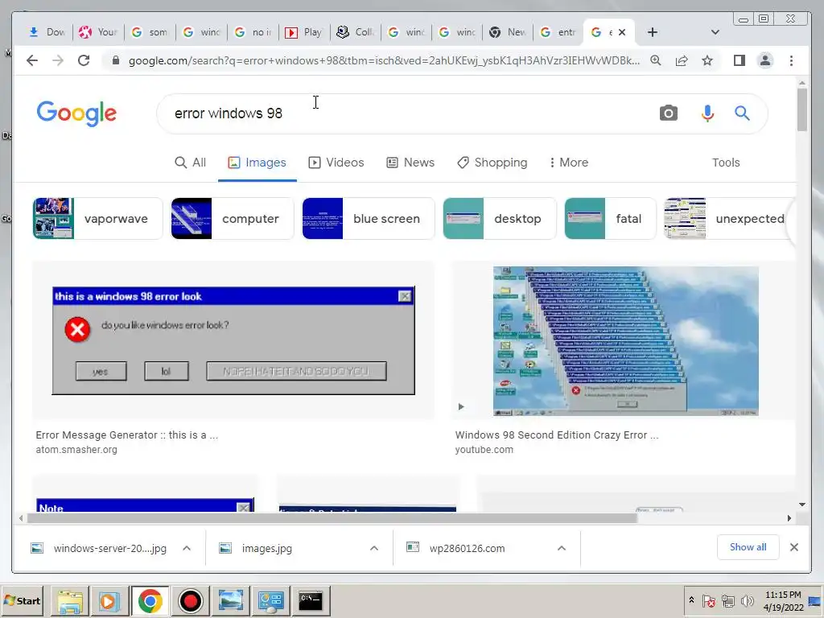Close the active Google tab

(x=622, y=32)
